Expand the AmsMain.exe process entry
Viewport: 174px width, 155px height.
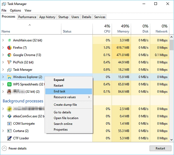(x=3, y=40)
